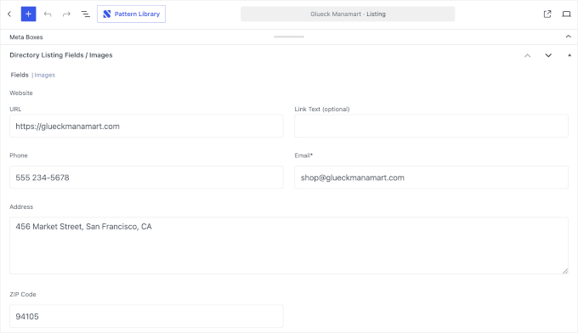Image resolution: width=578 pixels, height=333 pixels.
Task: Move Directory Listing Fields box down
Action: click(548, 55)
